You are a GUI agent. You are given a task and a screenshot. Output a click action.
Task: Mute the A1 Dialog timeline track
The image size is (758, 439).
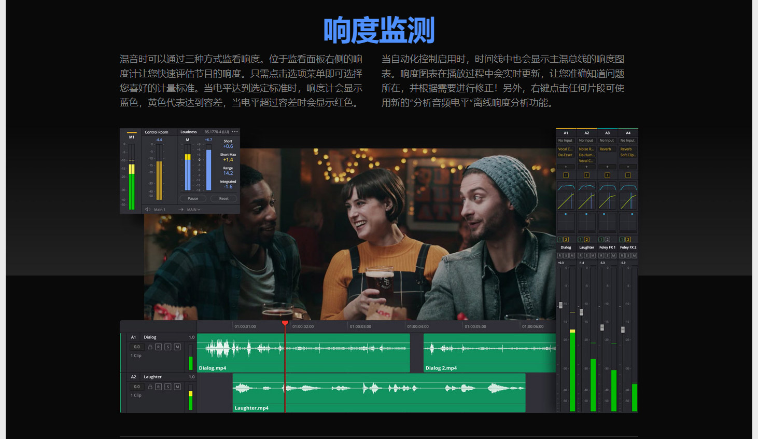pyautogui.click(x=177, y=347)
